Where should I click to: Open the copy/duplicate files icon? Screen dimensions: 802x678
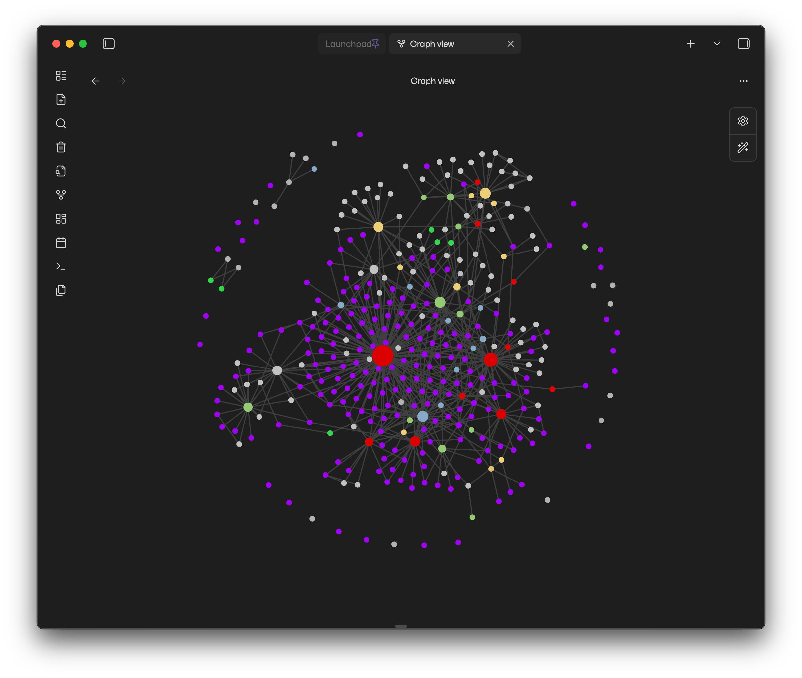click(x=61, y=290)
